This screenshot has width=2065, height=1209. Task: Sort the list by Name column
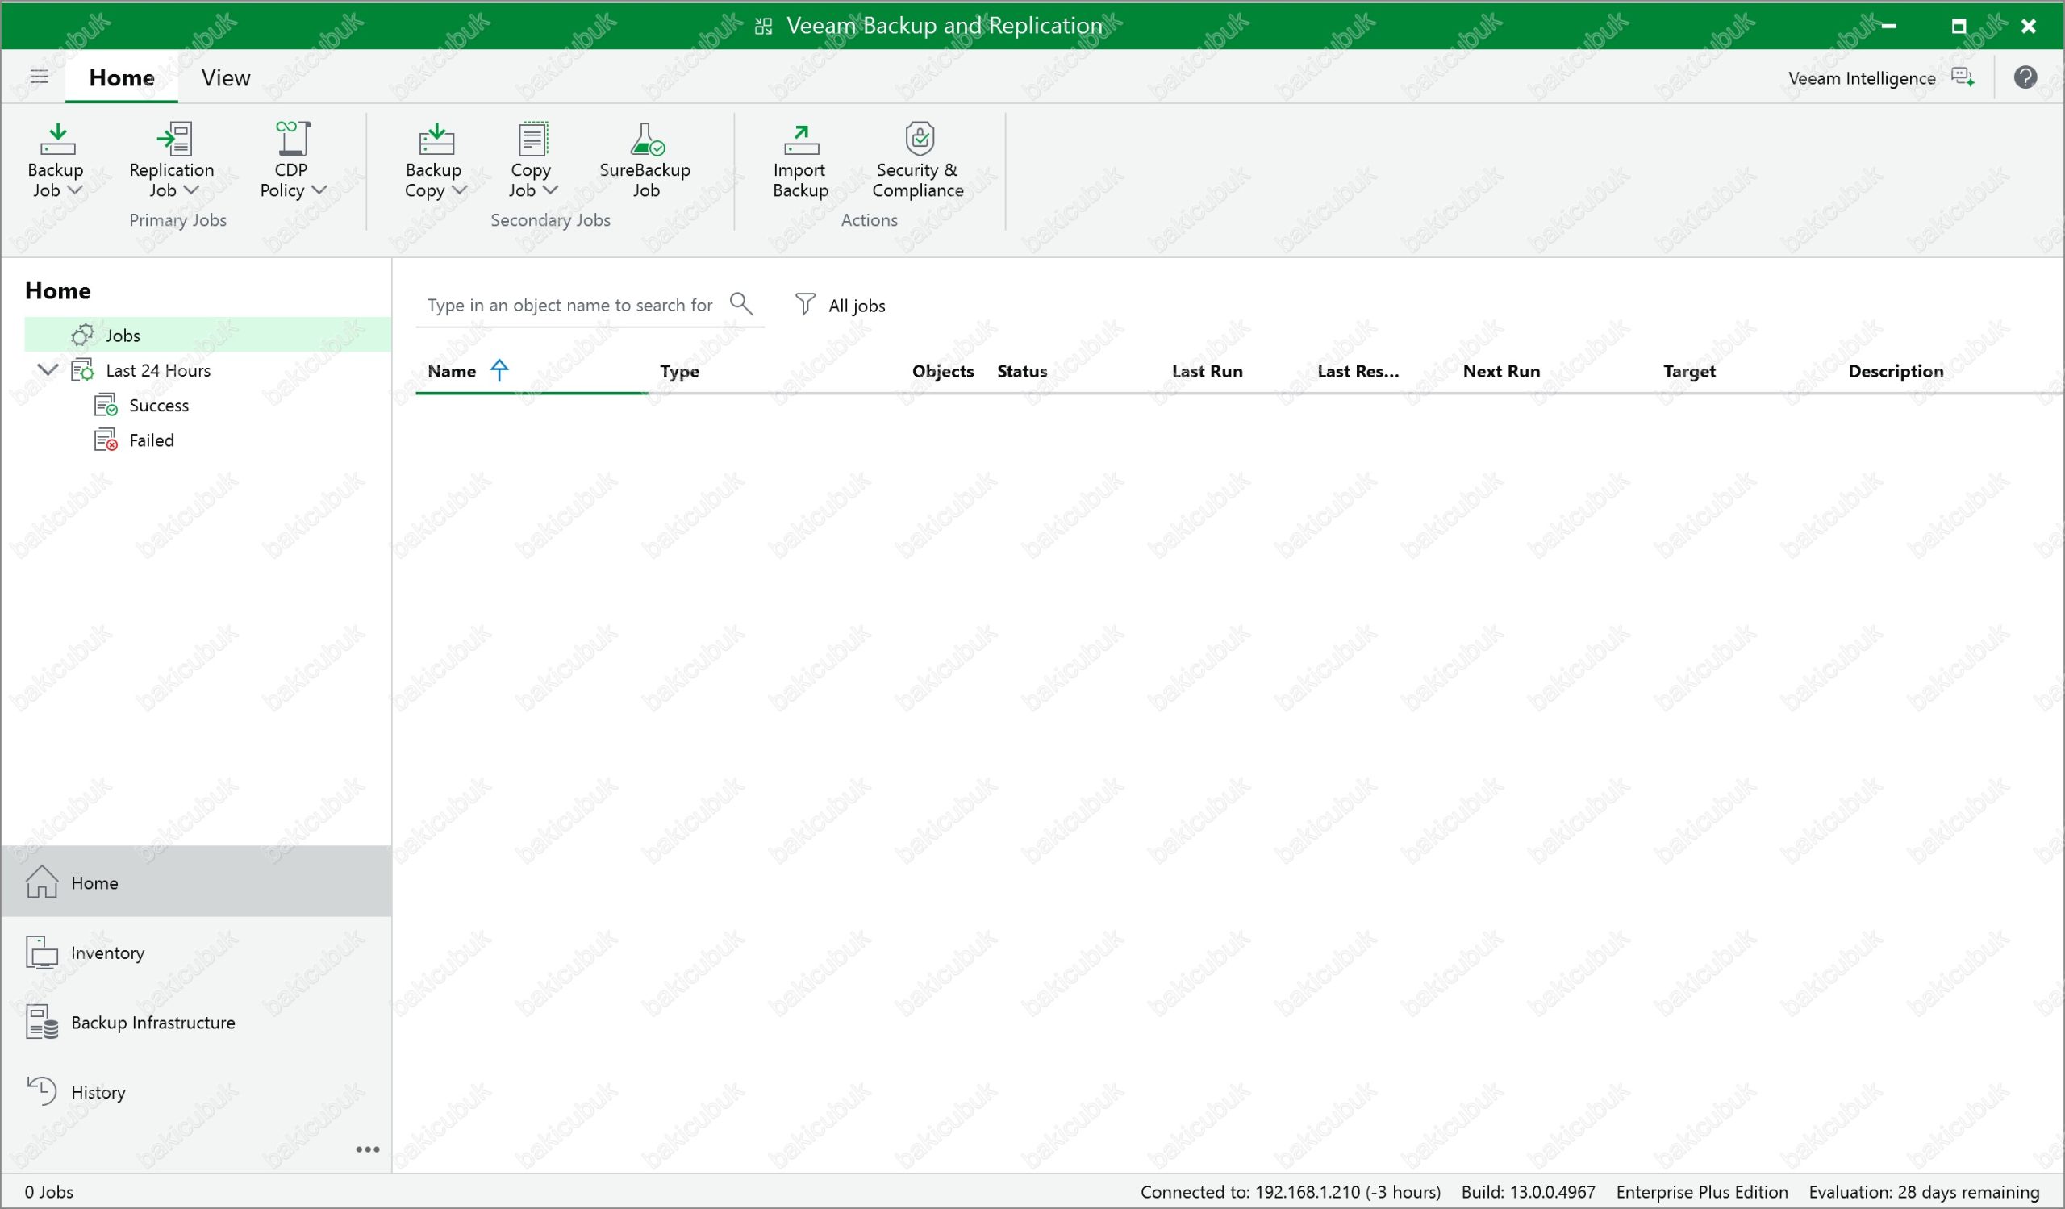(x=452, y=371)
